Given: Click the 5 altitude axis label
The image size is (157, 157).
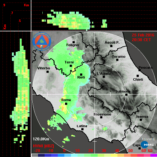Looking at the screenshot, I should [x=20, y=21].
